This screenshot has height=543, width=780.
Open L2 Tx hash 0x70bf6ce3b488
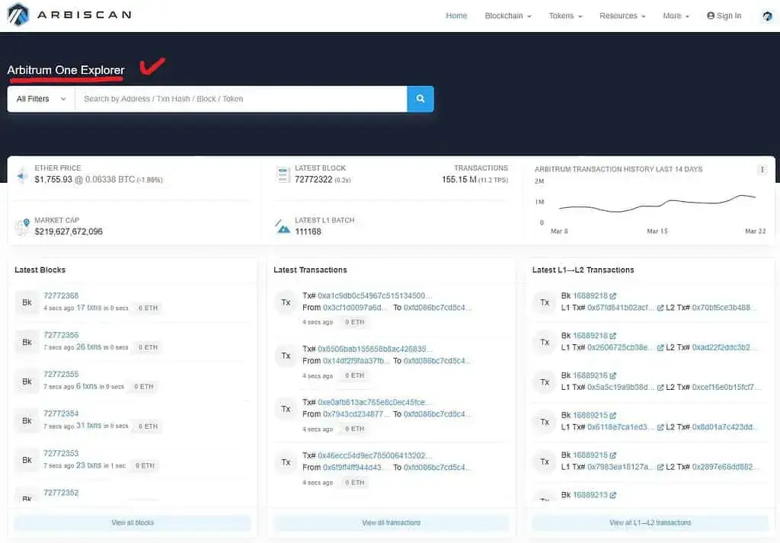coord(724,308)
